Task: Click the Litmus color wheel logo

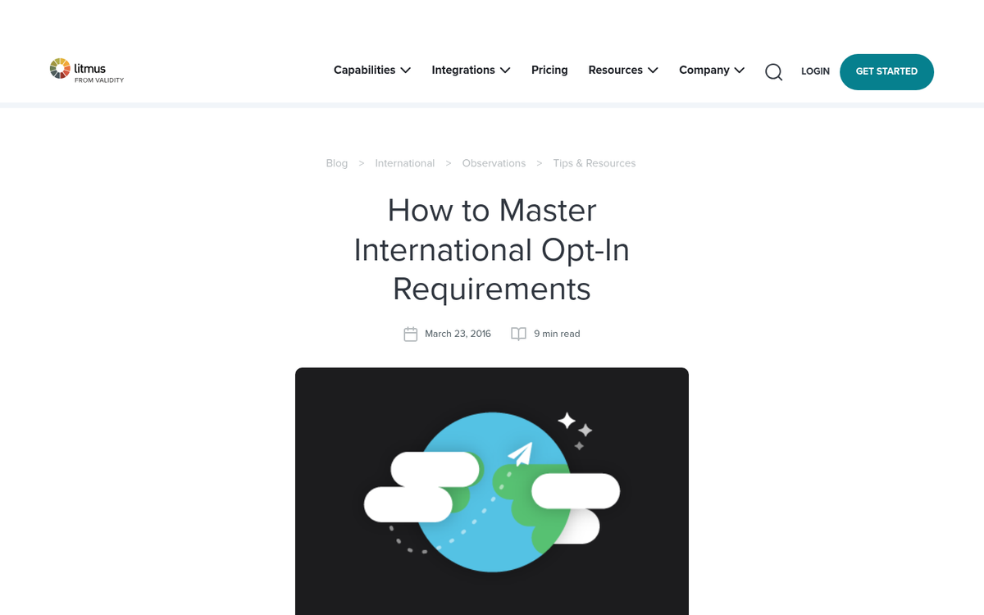Action: (60, 69)
